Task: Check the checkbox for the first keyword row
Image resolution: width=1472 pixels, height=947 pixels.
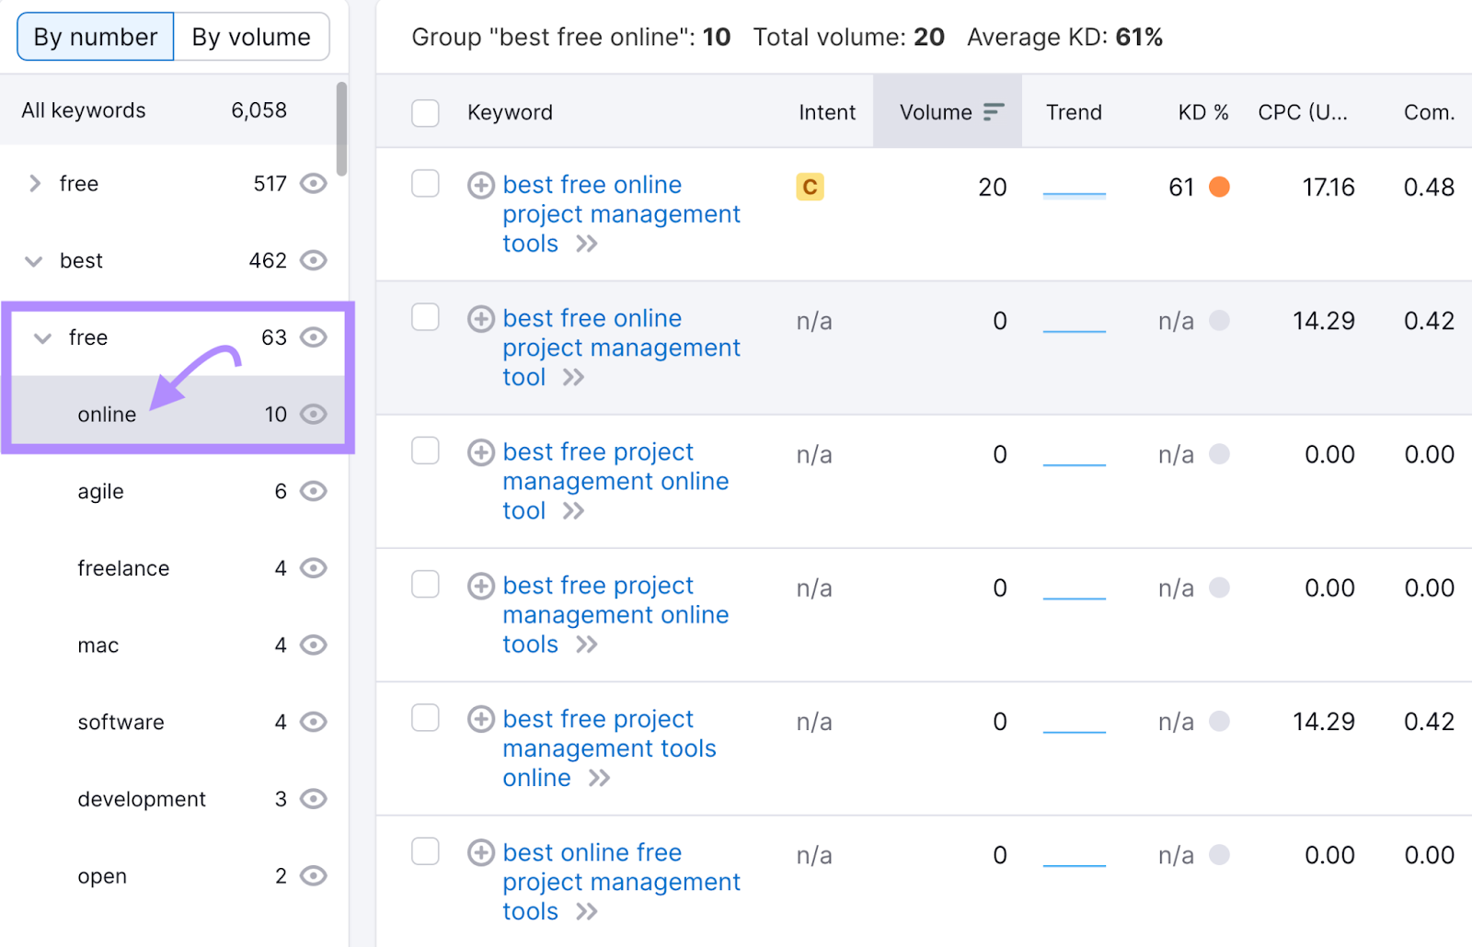Action: click(x=425, y=184)
